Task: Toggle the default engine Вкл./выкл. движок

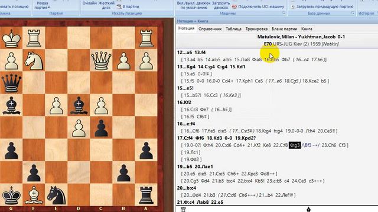Action: click(x=194, y=5)
